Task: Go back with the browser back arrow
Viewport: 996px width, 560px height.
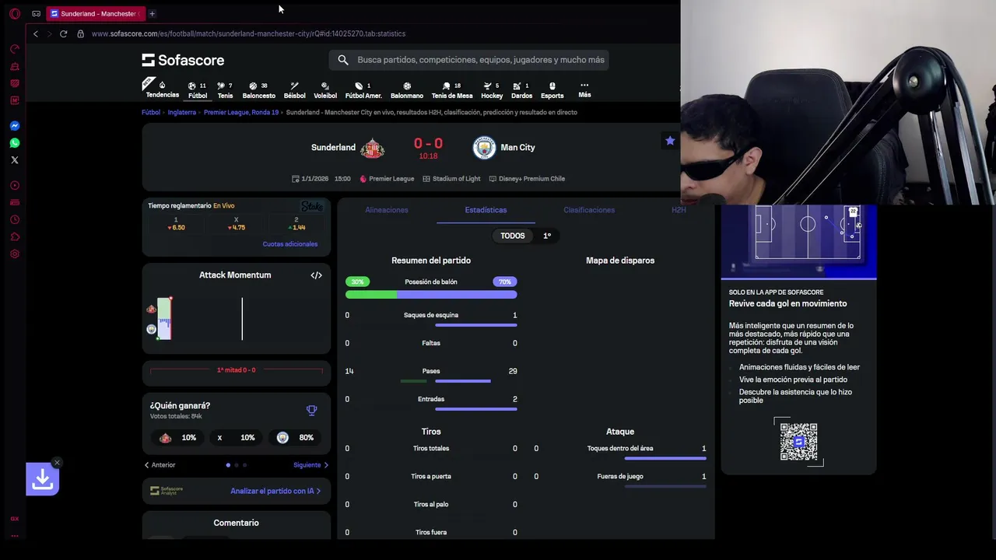Action: pyautogui.click(x=35, y=33)
